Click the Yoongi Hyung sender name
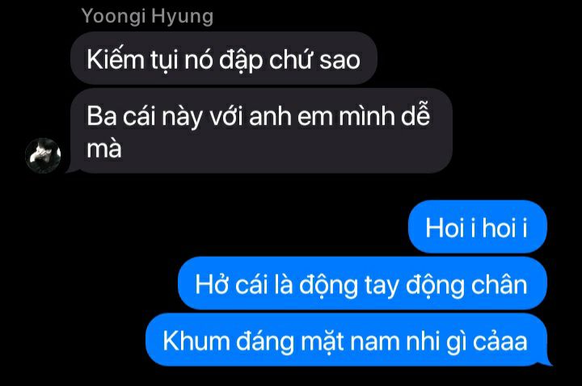 (x=147, y=17)
